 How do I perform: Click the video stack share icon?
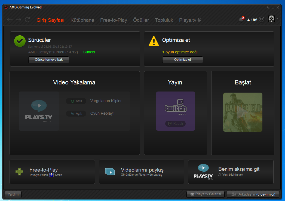tap(110, 172)
